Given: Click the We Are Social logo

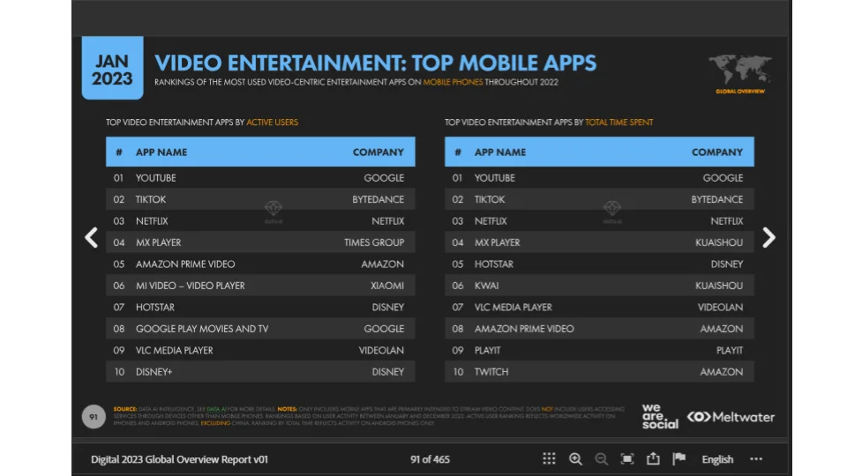Looking at the screenshot, I should click(660, 417).
